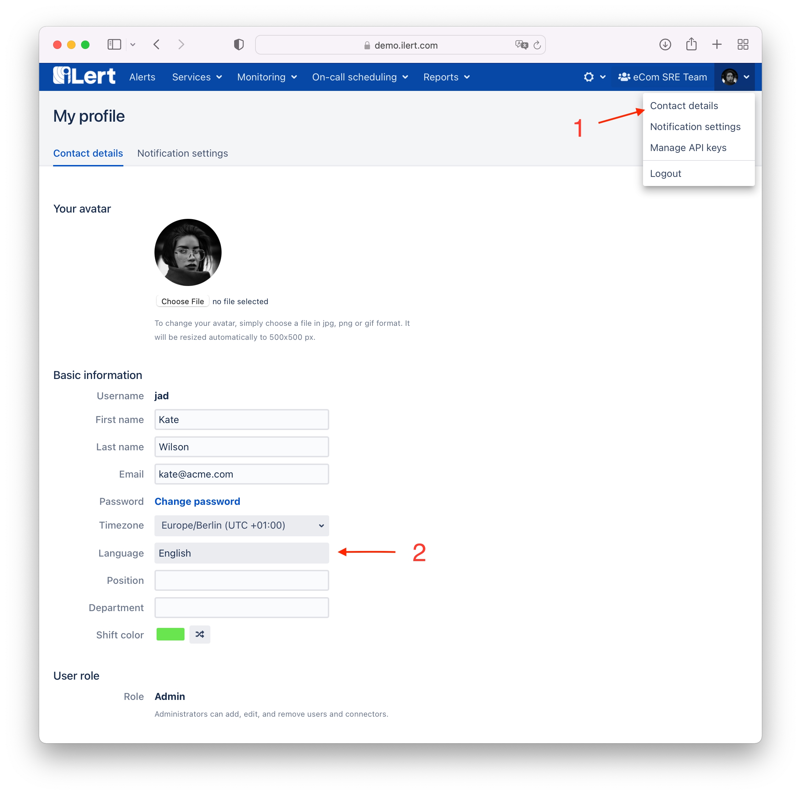The height and width of the screenshot is (795, 801).
Task: Click into the Position input field
Action: 242,580
